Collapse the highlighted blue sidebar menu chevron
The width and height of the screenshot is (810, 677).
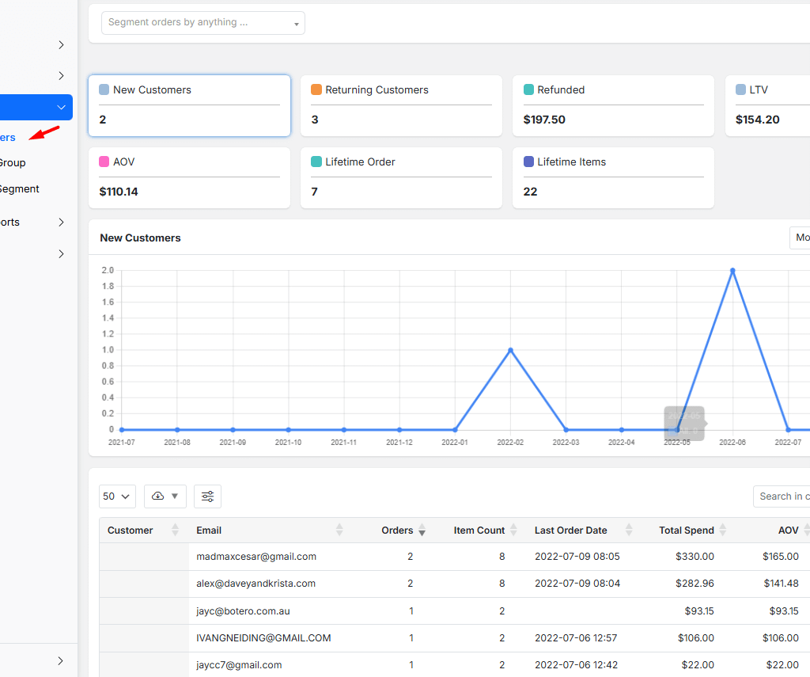click(x=61, y=108)
